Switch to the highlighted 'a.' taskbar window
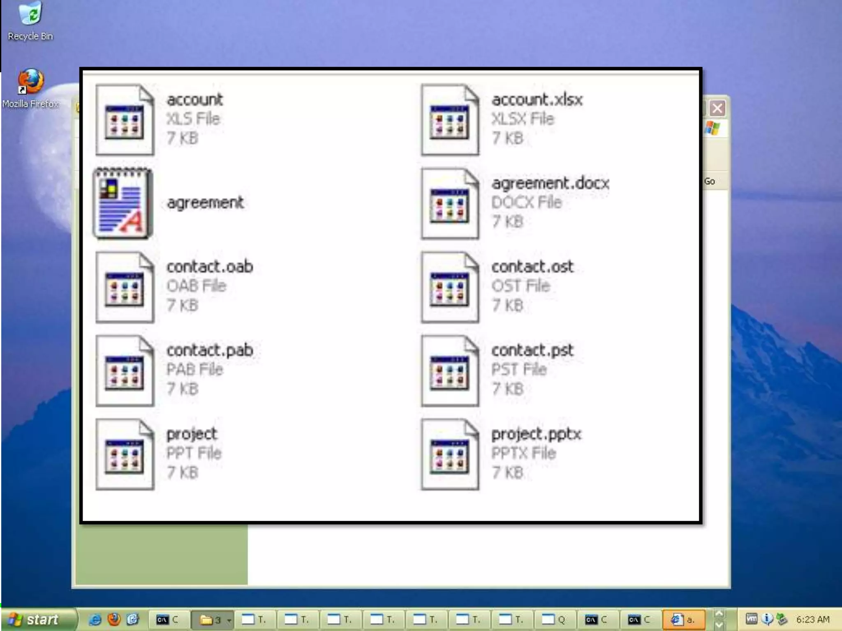This screenshot has height=631, width=842. pos(683,619)
